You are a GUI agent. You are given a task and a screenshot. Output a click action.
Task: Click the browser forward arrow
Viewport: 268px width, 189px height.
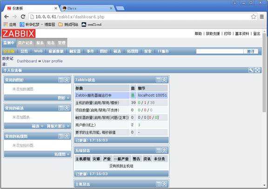pyautogui.click(x=15, y=17)
